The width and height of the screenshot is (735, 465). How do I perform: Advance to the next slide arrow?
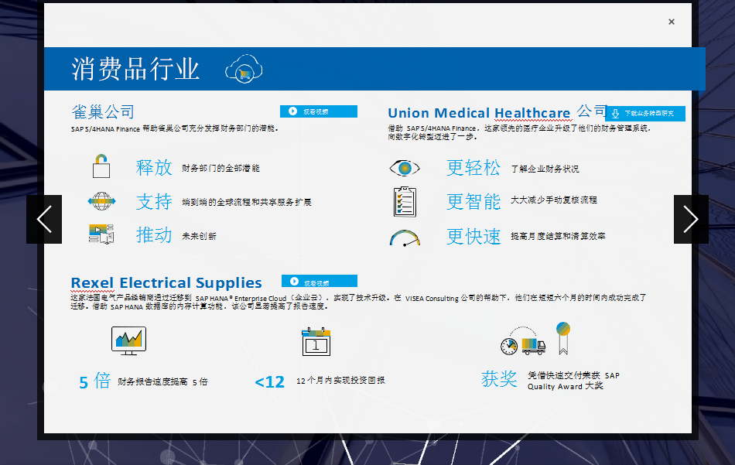691,220
